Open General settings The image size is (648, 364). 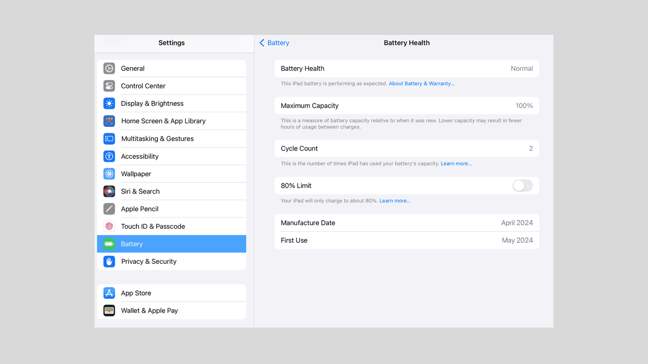click(171, 68)
